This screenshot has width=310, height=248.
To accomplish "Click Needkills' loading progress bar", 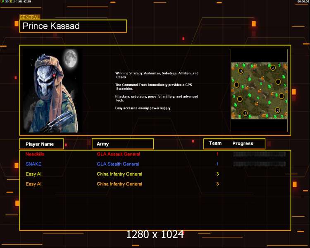I will 259,154.
